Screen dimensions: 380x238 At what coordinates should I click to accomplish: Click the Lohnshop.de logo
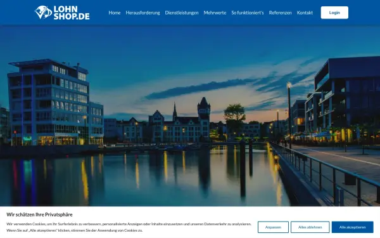(x=62, y=13)
